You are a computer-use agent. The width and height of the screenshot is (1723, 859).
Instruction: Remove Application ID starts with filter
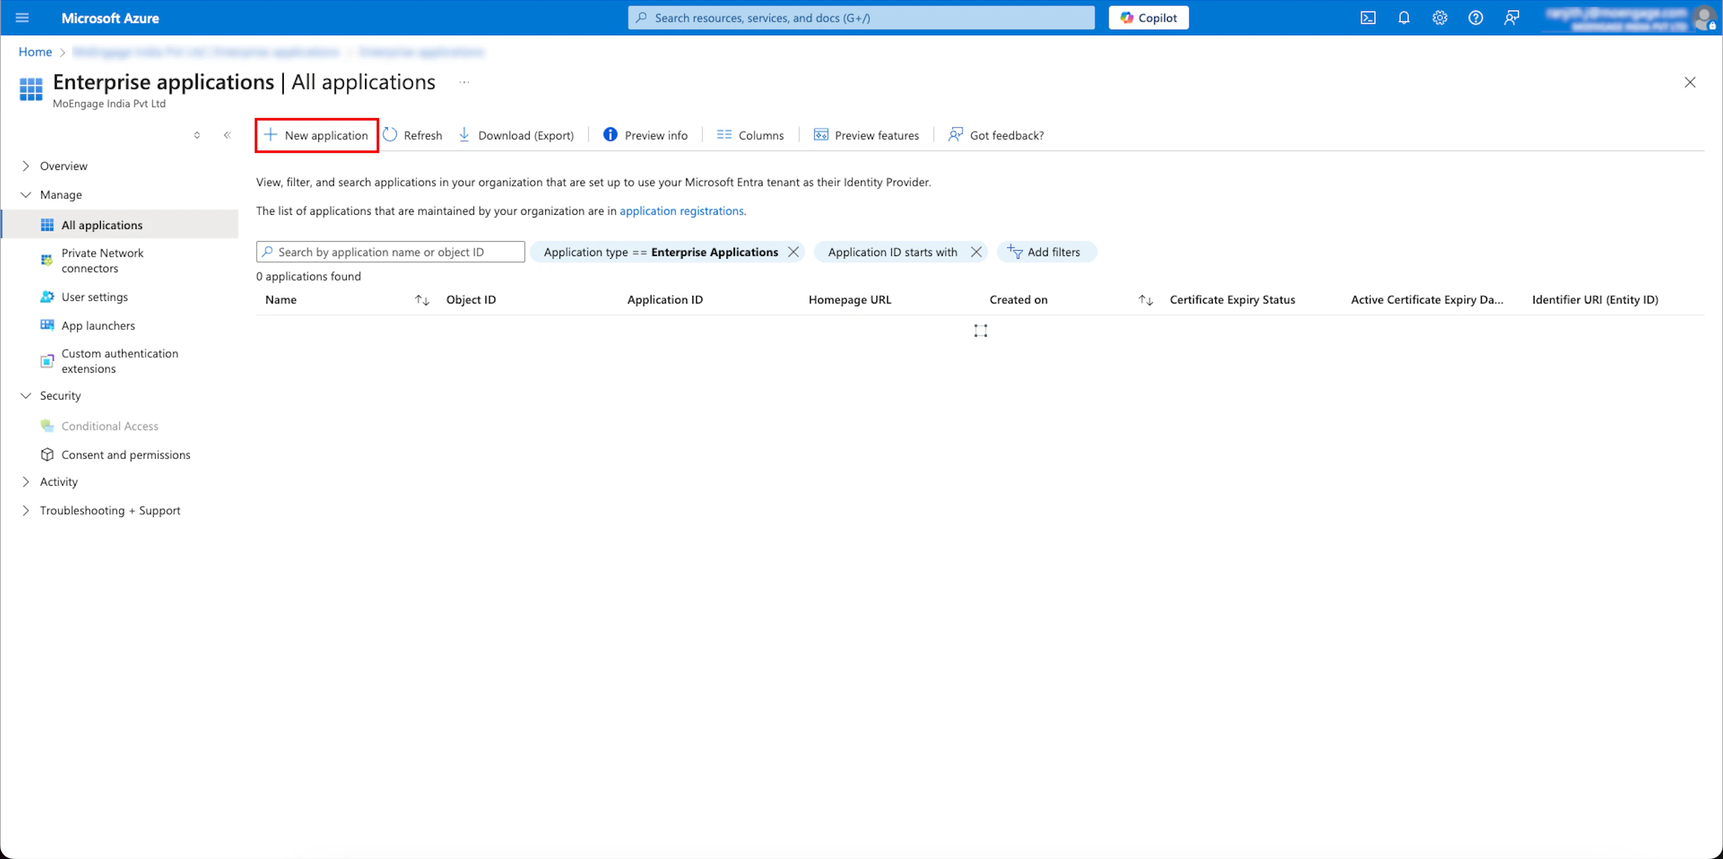(976, 252)
